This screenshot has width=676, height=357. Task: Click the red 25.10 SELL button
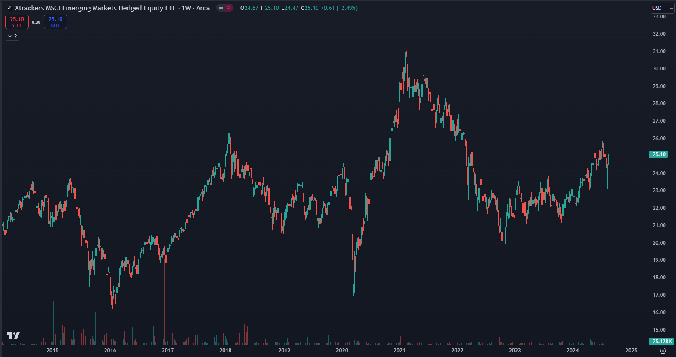point(17,22)
